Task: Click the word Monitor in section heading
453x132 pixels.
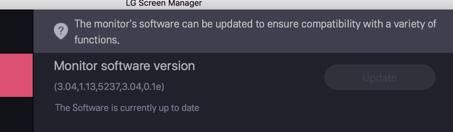Action: (x=75, y=66)
